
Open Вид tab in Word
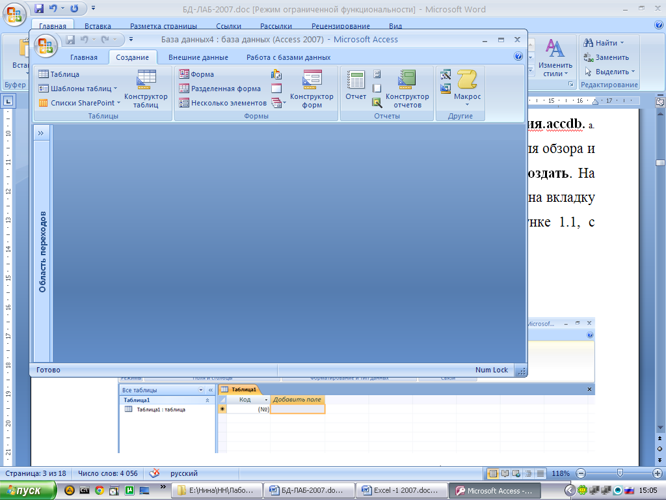tap(395, 26)
